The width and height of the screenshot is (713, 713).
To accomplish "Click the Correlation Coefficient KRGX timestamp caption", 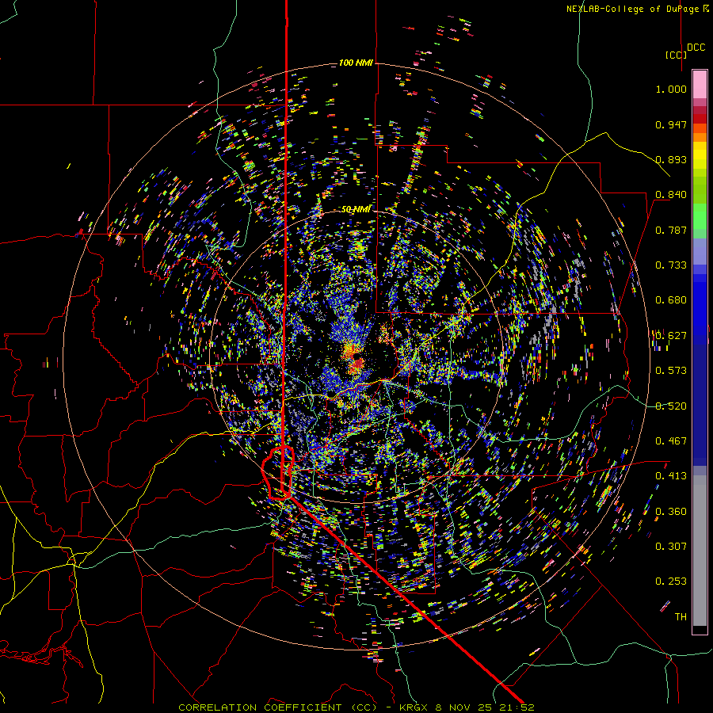I will tap(356, 707).
